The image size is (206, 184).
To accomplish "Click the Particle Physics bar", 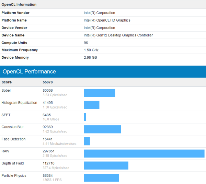I will (x=101, y=178).
